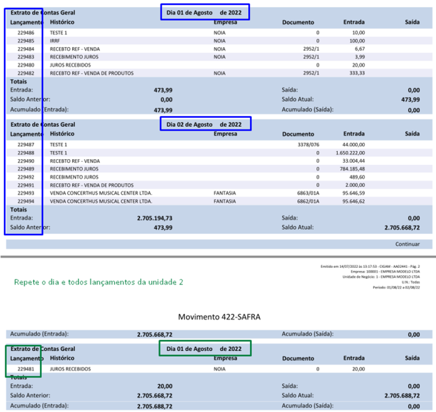Click the Documento column header in second table
436x412 pixels.
coord(298,134)
